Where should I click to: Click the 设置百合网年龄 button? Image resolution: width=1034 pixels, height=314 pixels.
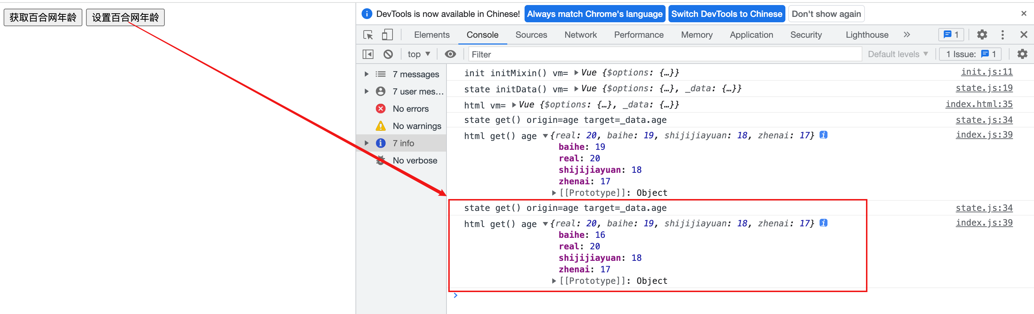click(x=125, y=18)
